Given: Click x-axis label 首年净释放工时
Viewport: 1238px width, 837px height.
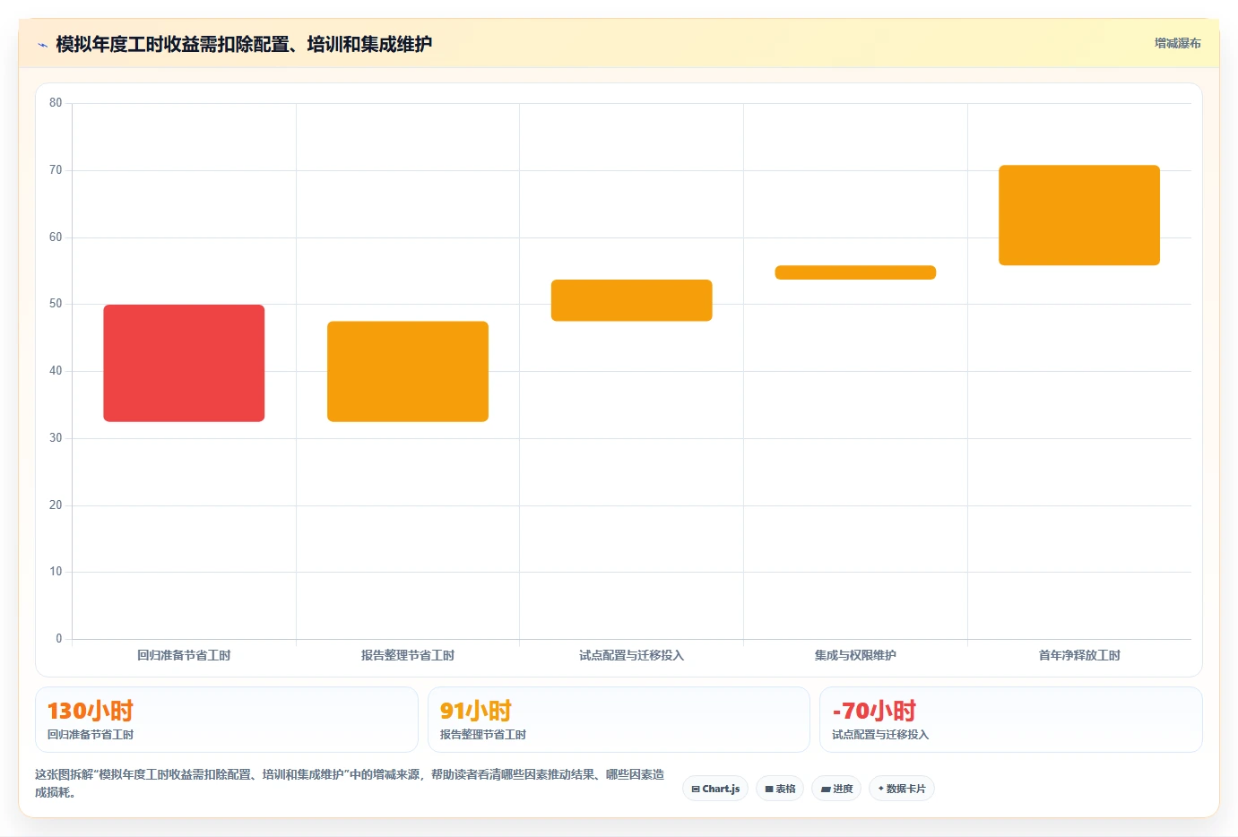Looking at the screenshot, I should coord(1079,655).
